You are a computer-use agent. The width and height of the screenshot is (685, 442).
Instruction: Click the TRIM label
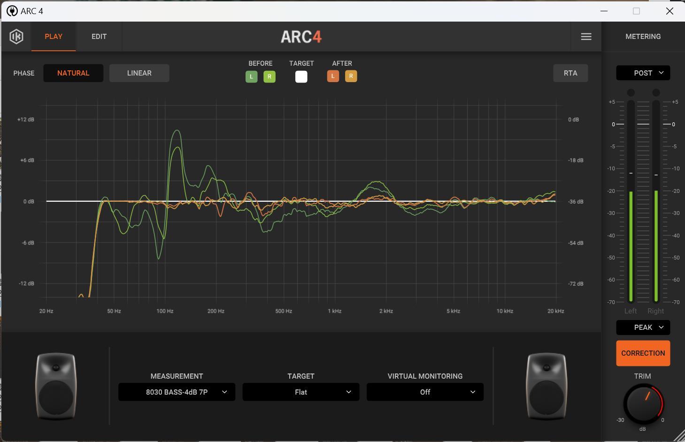pyautogui.click(x=643, y=376)
